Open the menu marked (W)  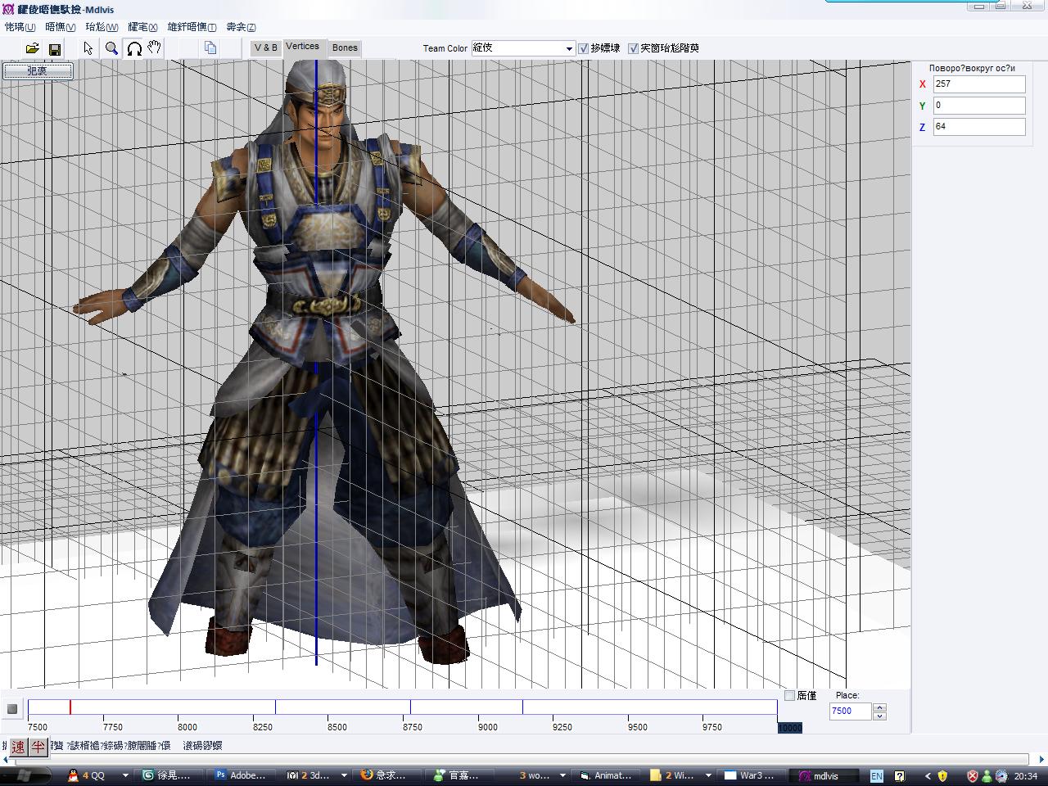tap(102, 27)
